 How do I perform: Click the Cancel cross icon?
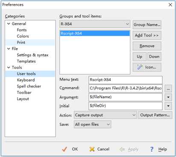click(x=92, y=149)
